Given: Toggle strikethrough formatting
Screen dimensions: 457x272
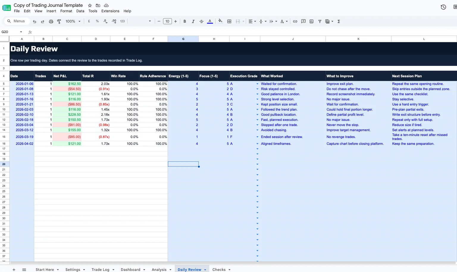Looking at the screenshot, I should tap(201, 21).
